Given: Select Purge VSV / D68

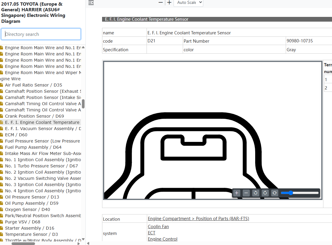Looking at the screenshot, I should click(23, 222).
